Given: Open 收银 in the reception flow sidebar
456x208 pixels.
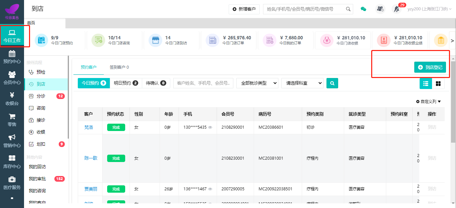Looking at the screenshot, I should click(x=46, y=132).
